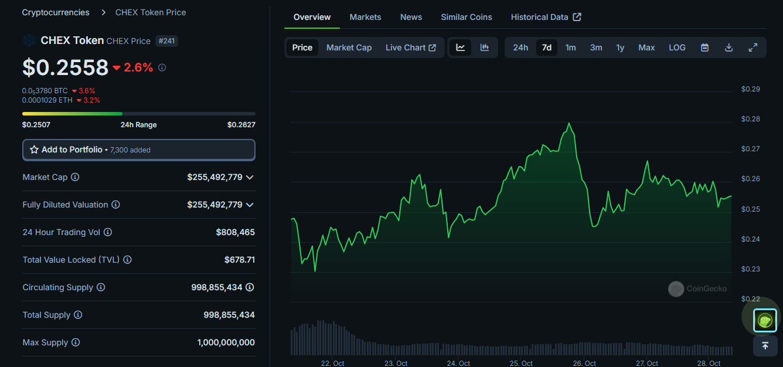Expand chart to fullscreen with arrows icon
783x367 pixels.
[x=753, y=47]
